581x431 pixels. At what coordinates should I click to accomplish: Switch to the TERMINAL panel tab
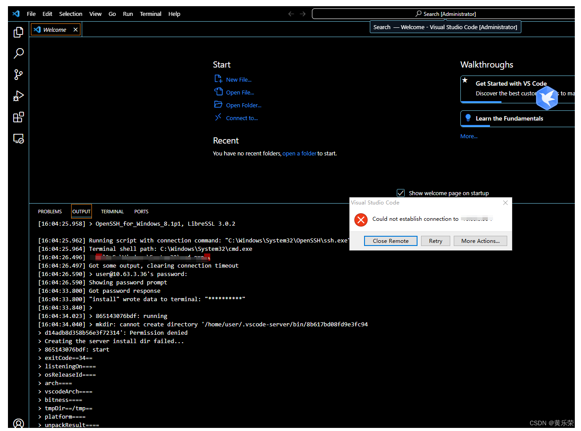pos(112,212)
